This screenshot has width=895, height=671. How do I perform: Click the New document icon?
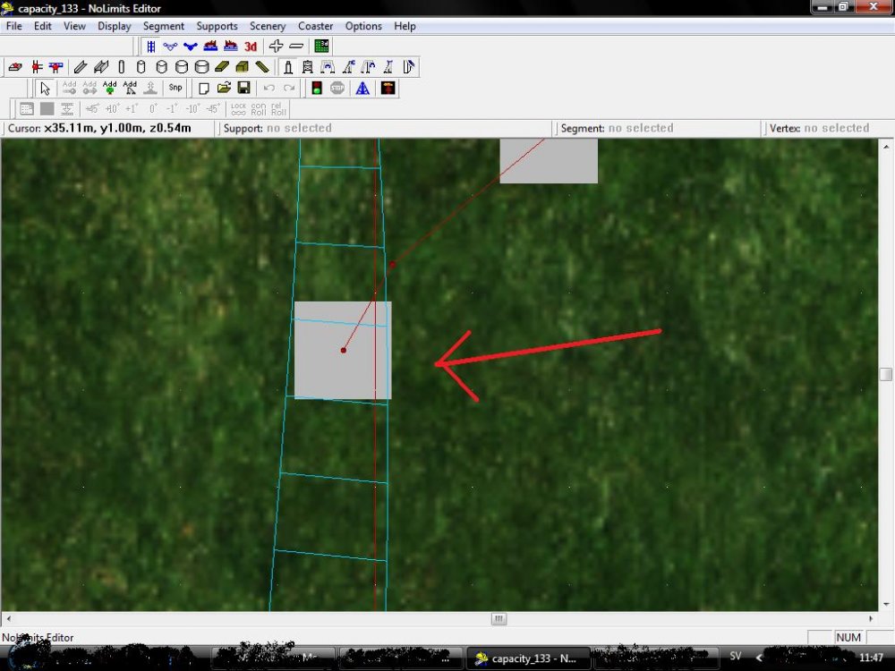pyautogui.click(x=204, y=88)
